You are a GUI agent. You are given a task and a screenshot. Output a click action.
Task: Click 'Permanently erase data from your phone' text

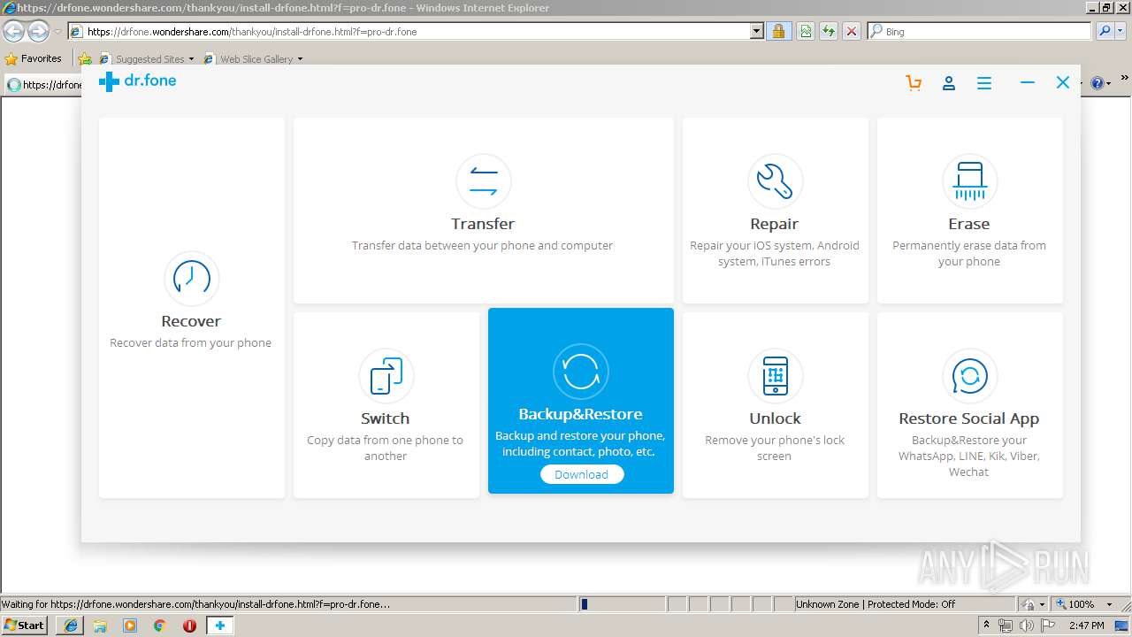969,253
